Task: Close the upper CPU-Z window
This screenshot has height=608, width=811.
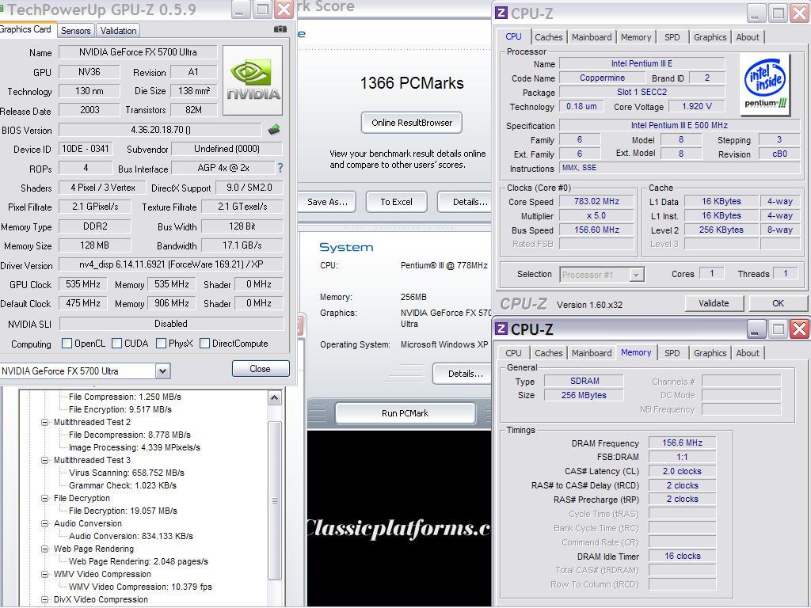Action: (799, 13)
